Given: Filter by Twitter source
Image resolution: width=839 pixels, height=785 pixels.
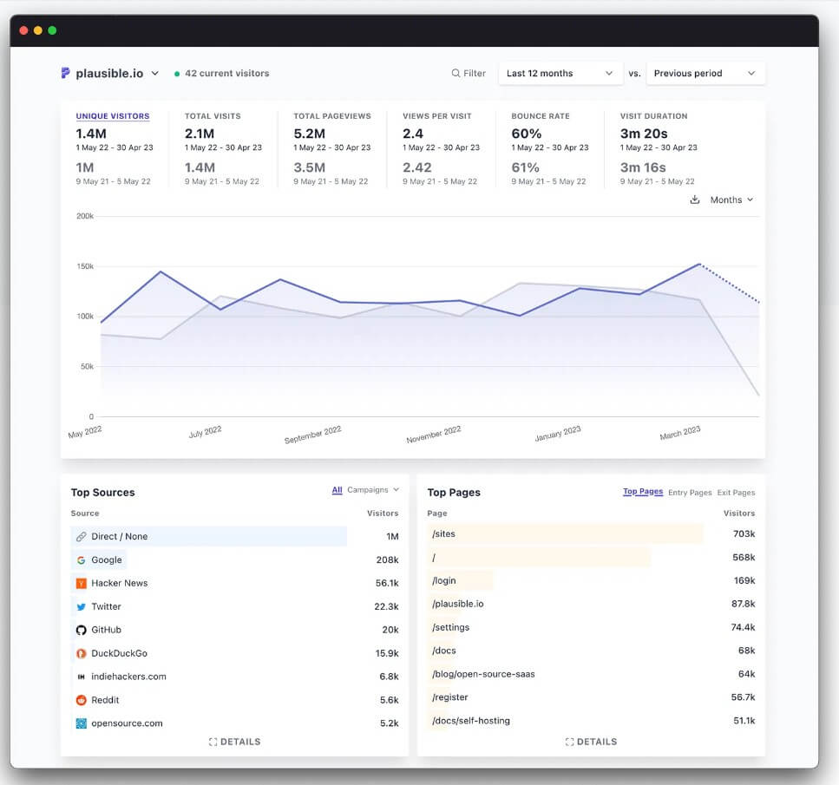Looking at the screenshot, I should (x=106, y=606).
